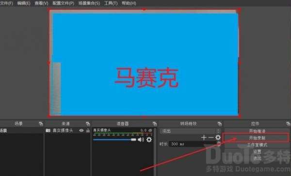Image resolution: width=291 pixels, height=176 pixels.
Task: Toggle the lock on 真实摄像头 source
Action: pos(88,130)
